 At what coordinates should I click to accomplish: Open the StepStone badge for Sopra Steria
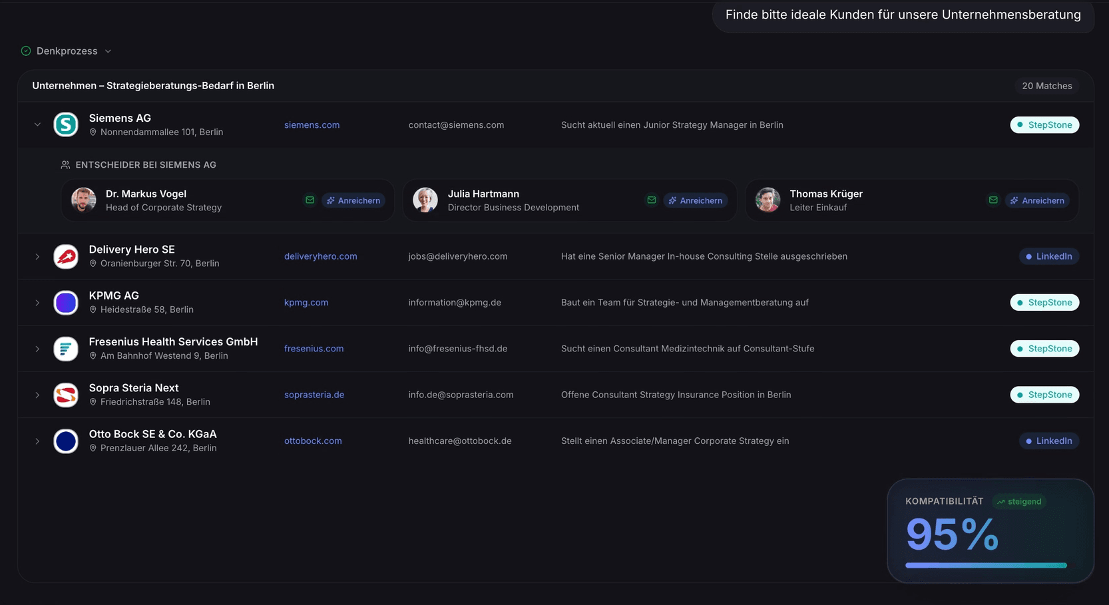click(x=1044, y=395)
